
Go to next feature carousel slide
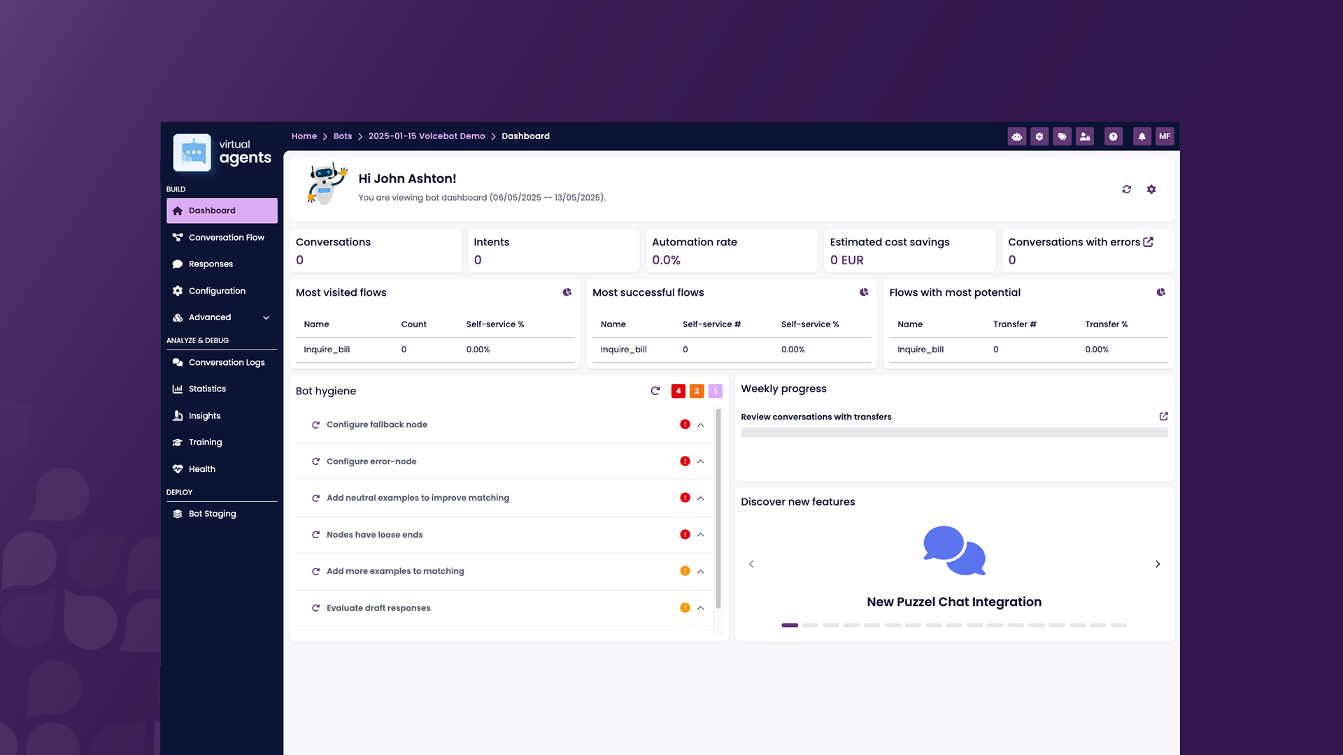coord(1158,564)
